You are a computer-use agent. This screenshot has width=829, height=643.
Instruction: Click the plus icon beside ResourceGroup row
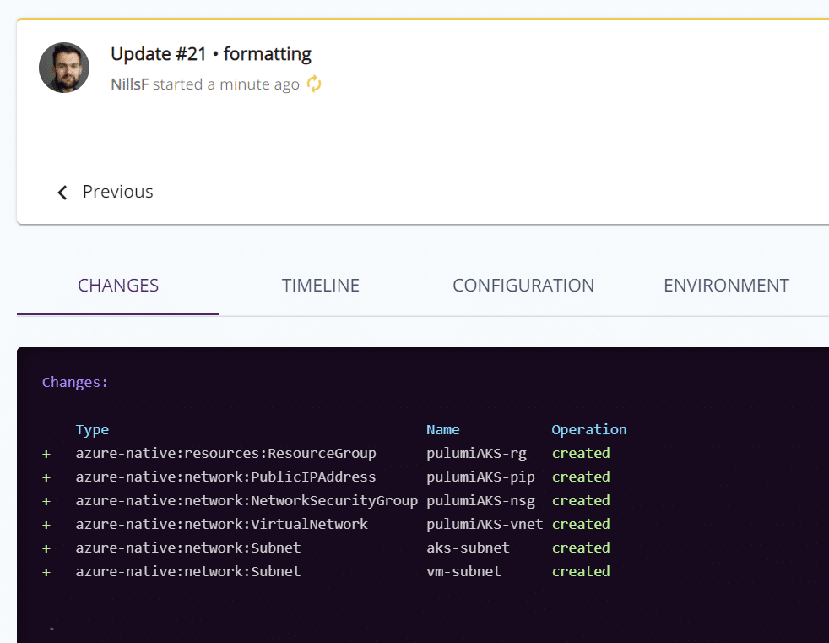[x=46, y=454]
